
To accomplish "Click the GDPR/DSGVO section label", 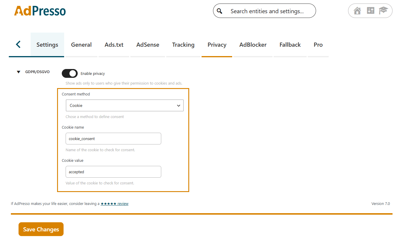I will tap(37, 72).
